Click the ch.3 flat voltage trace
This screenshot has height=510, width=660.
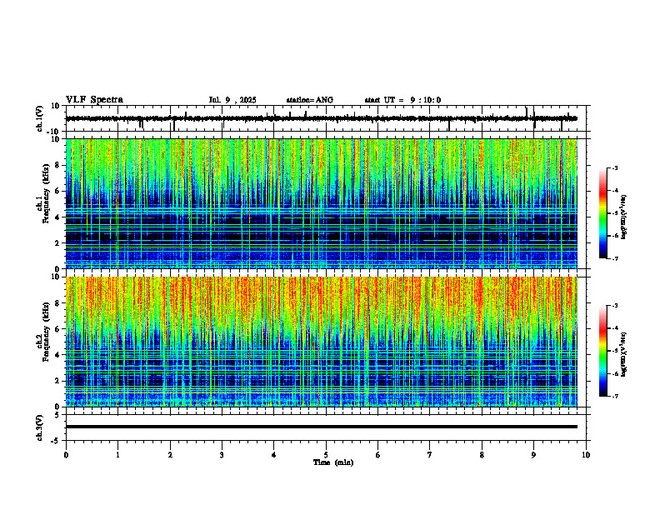pos(322,427)
